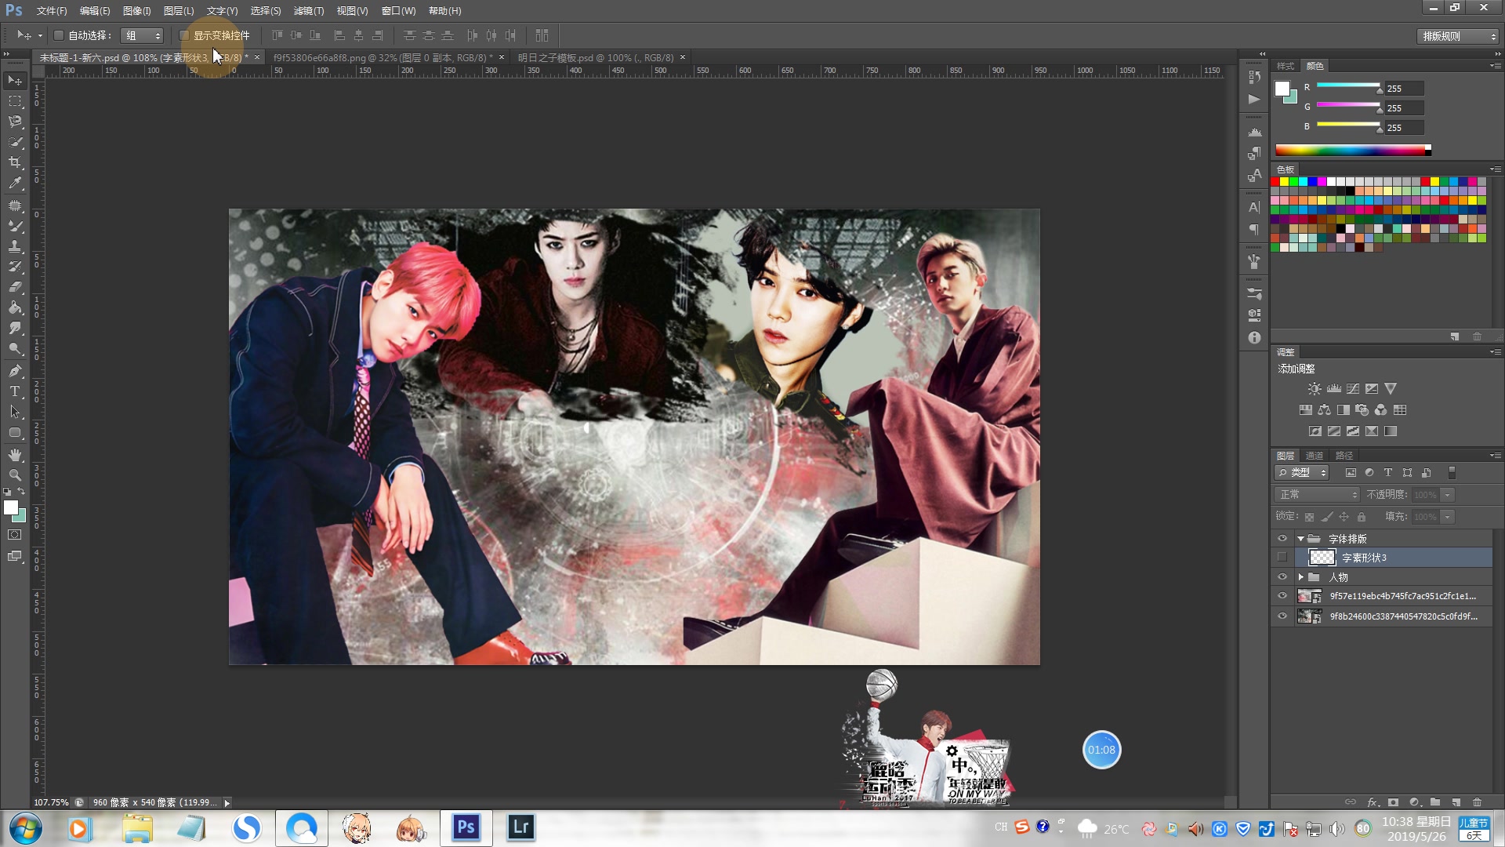Image resolution: width=1505 pixels, height=847 pixels.
Task: Lock layer position with move-lock icon
Action: point(1344,517)
